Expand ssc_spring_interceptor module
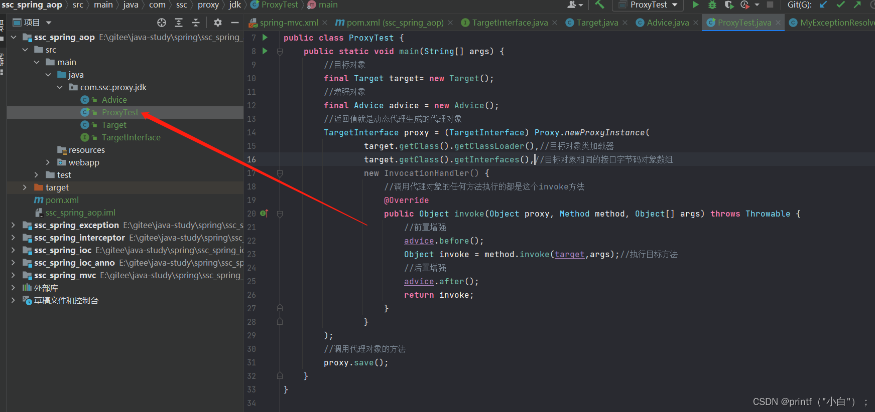875x412 pixels. [14, 238]
